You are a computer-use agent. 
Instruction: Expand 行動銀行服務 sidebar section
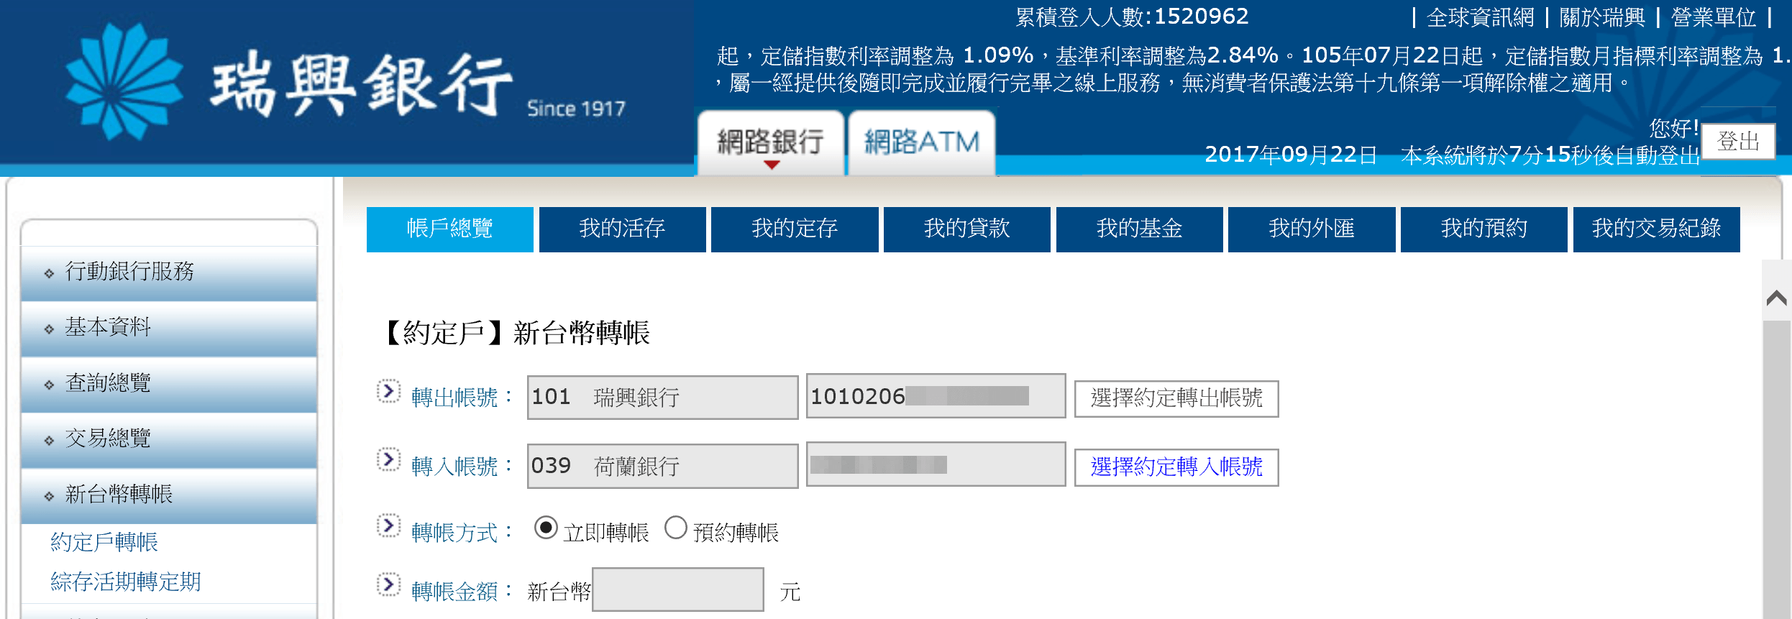(169, 272)
